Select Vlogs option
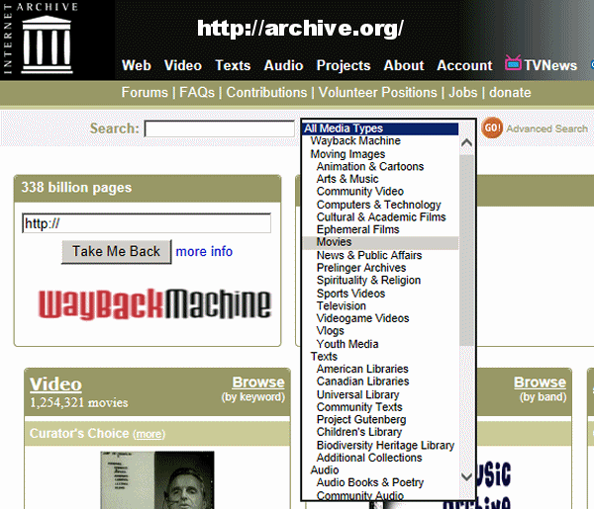This screenshot has width=594, height=509. pos(381,331)
